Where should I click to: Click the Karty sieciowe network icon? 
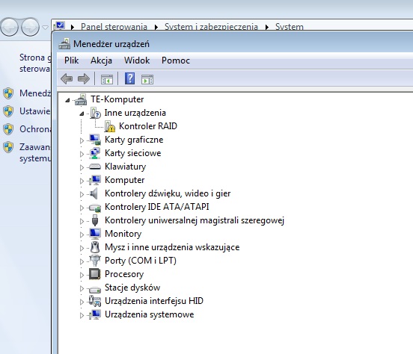pyautogui.click(x=95, y=153)
